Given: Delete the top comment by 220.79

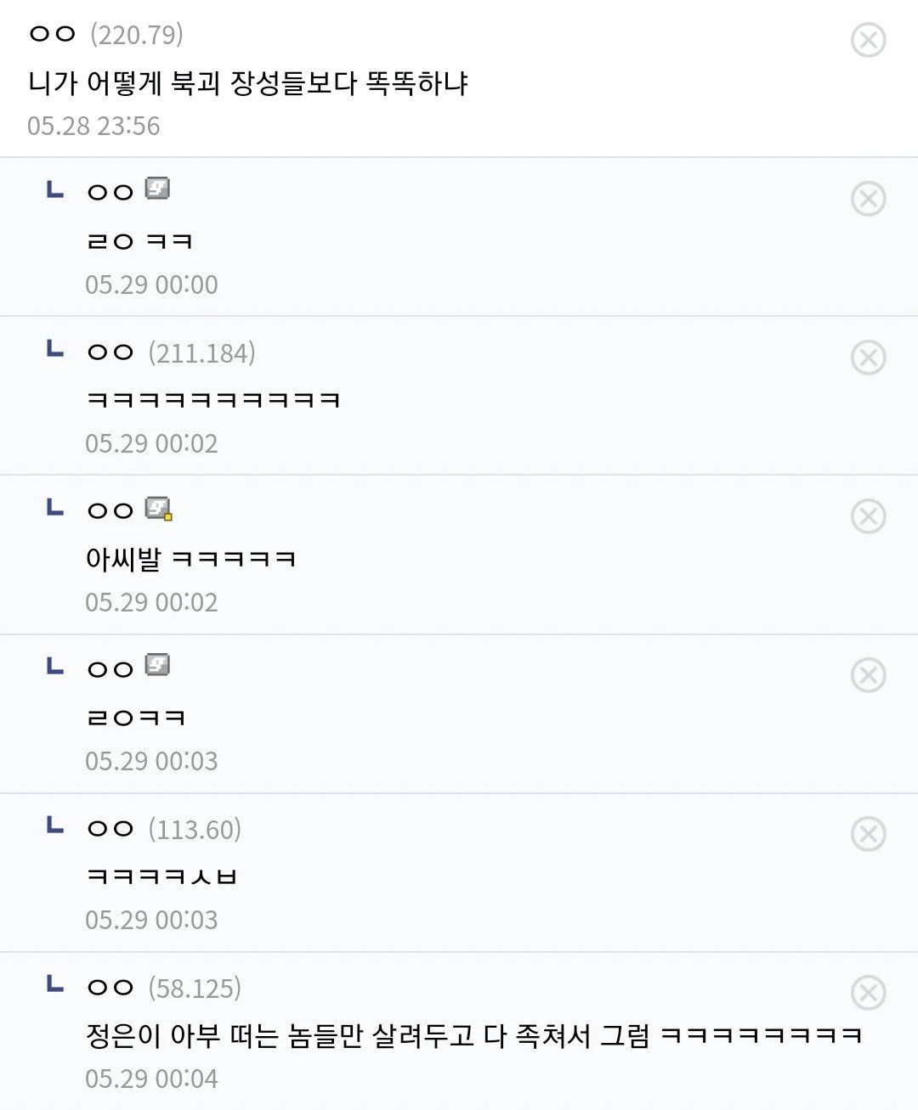Looking at the screenshot, I should pos(868,40).
